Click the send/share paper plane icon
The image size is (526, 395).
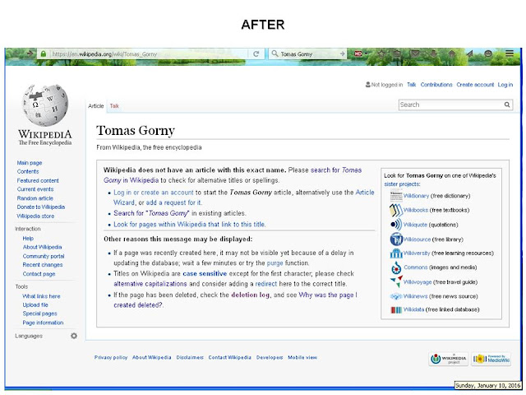coord(469,53)
